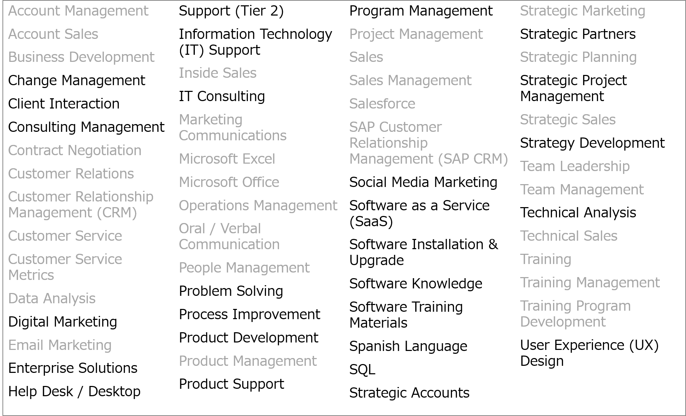Select the Change Management skill
The image size is (686, 416).
pos(76,81)
